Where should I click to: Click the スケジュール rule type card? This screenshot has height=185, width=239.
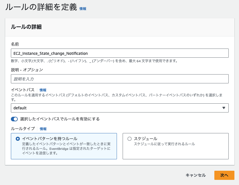click(176, 146)
